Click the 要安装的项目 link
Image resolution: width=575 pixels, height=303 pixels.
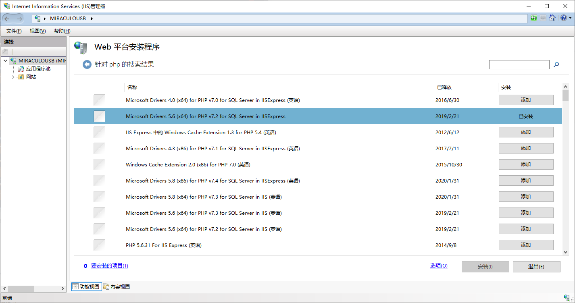tap(109, 266)
